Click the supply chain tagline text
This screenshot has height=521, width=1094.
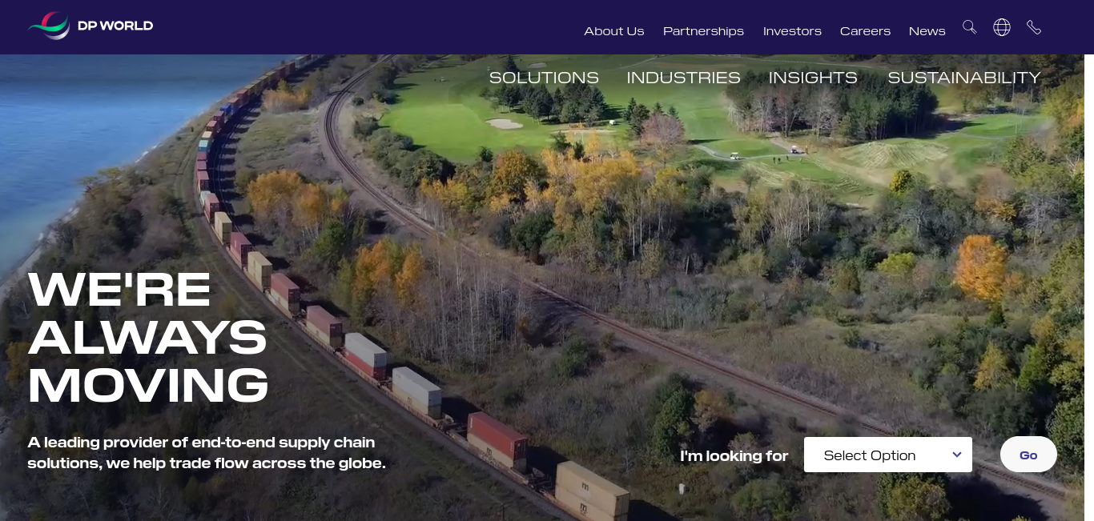207,452
